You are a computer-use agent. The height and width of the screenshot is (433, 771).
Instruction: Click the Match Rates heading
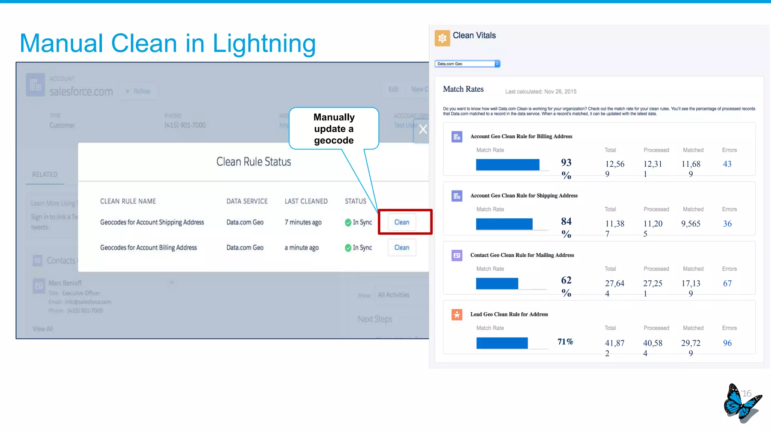[463, 89]
